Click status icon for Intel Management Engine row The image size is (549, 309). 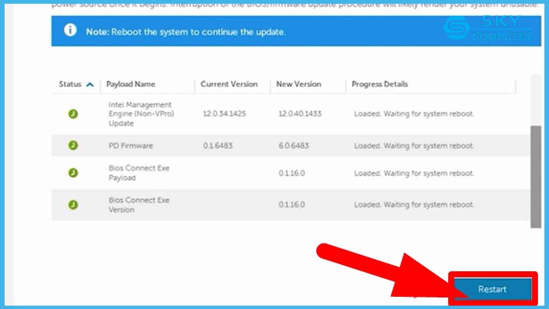point(73,114)
